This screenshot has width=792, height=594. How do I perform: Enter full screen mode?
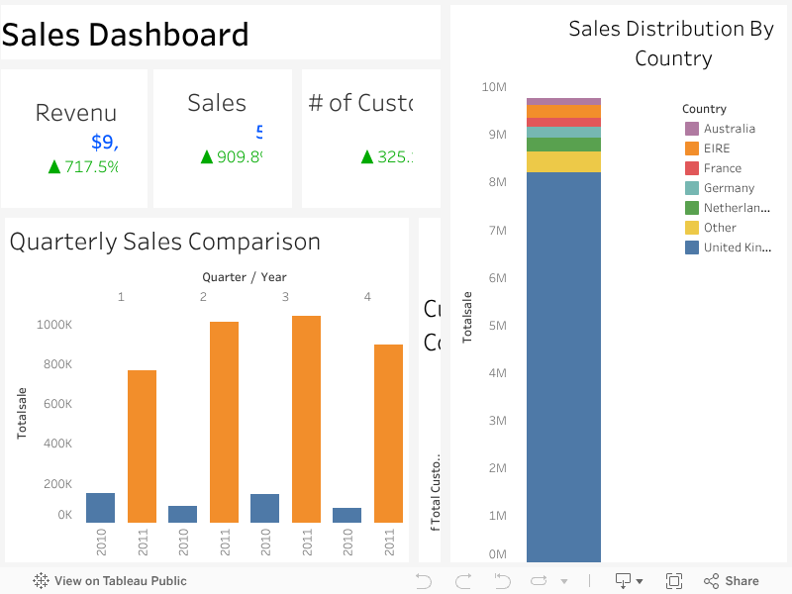[674, 580]
